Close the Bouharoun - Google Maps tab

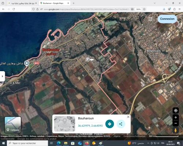point(68,3)
